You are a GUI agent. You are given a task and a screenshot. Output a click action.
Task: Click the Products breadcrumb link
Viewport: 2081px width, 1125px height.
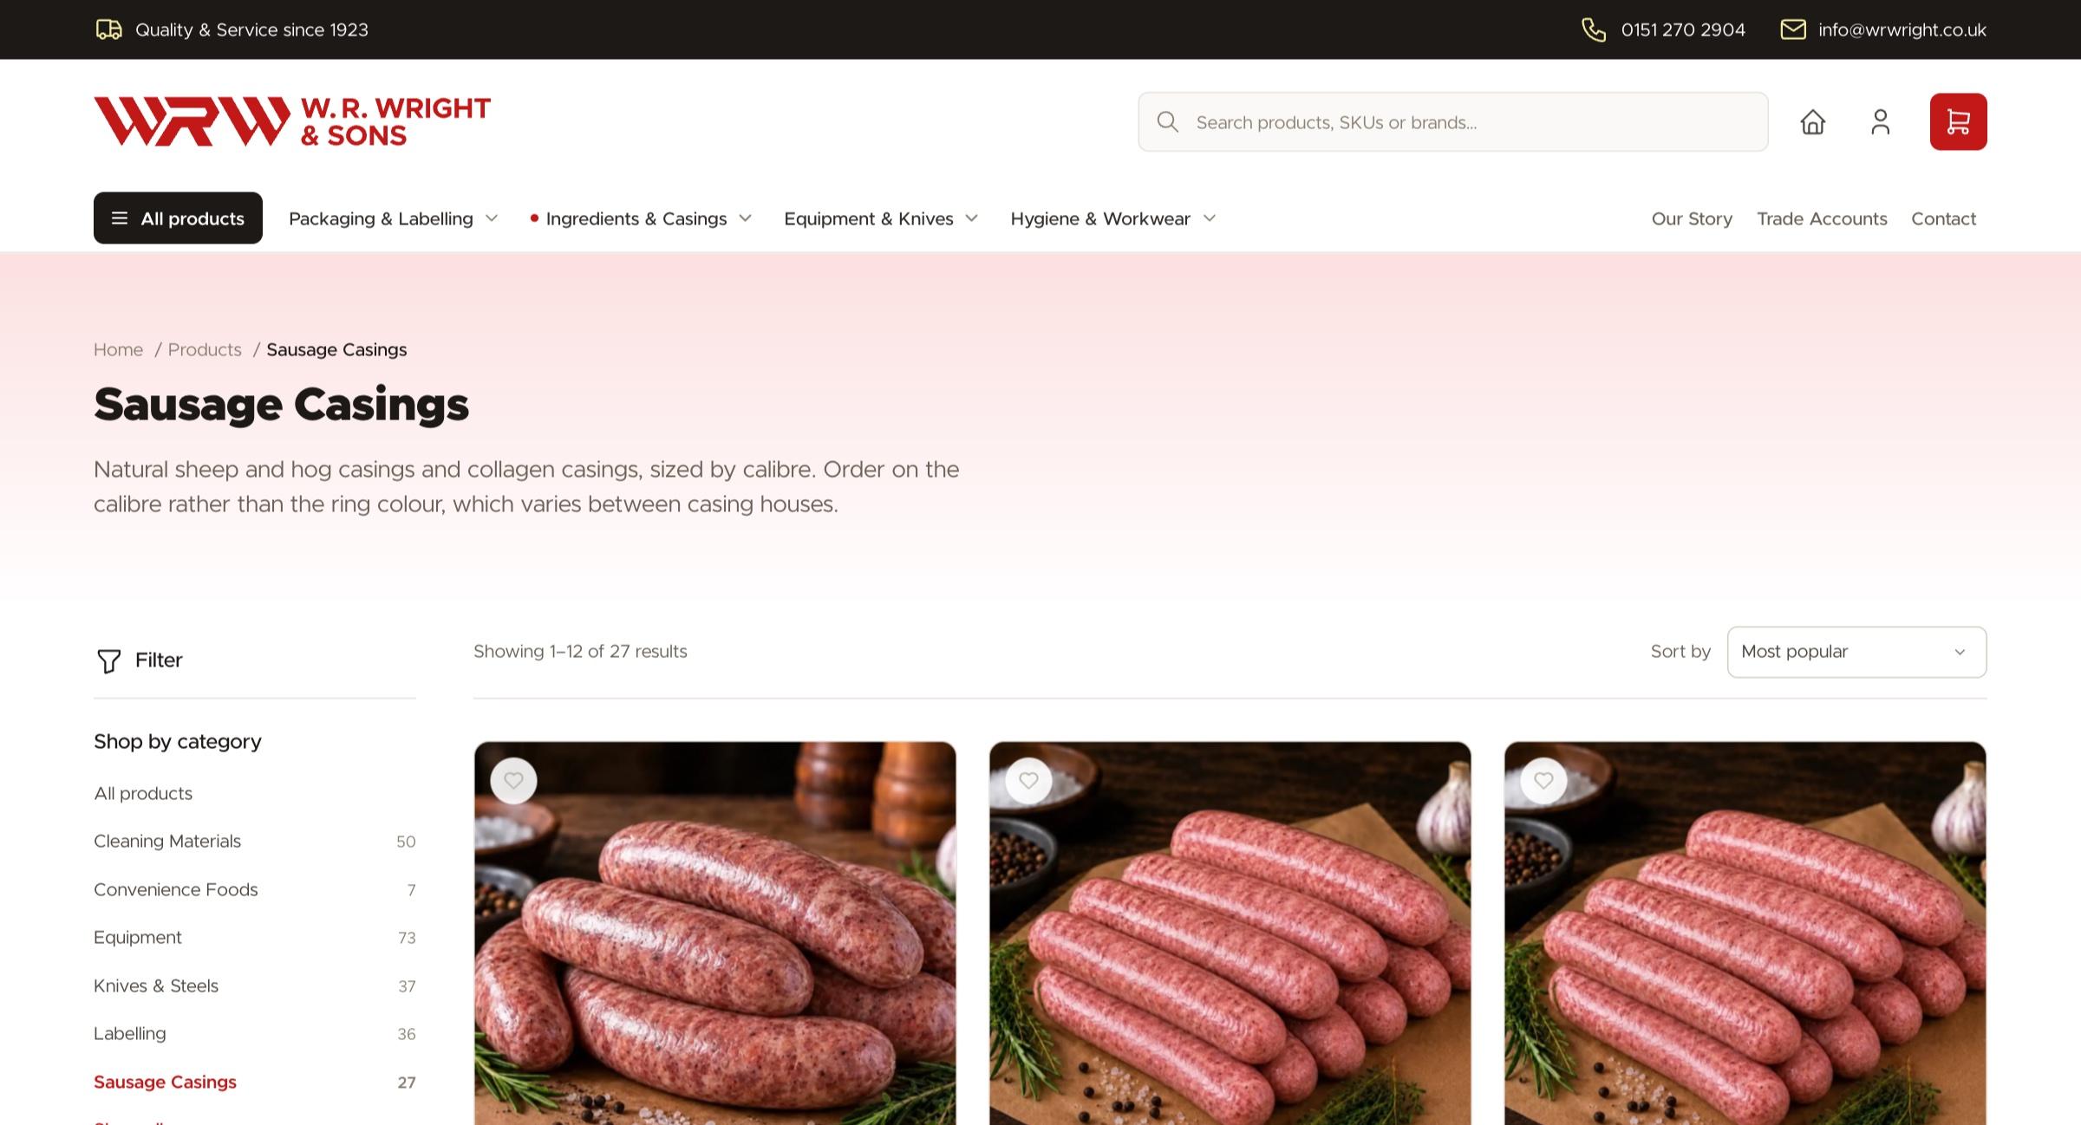(205, 349)
